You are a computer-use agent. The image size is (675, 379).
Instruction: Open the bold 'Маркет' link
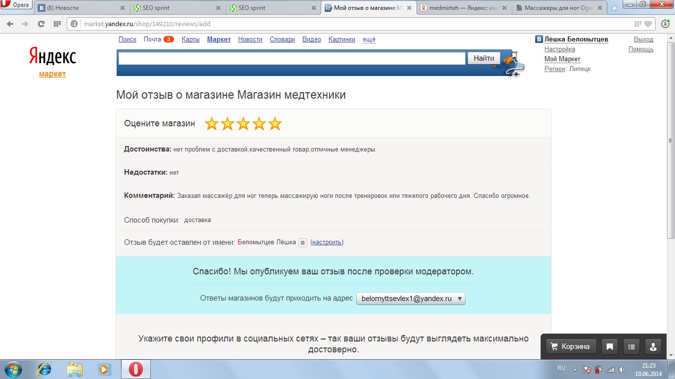coord(219,39)
